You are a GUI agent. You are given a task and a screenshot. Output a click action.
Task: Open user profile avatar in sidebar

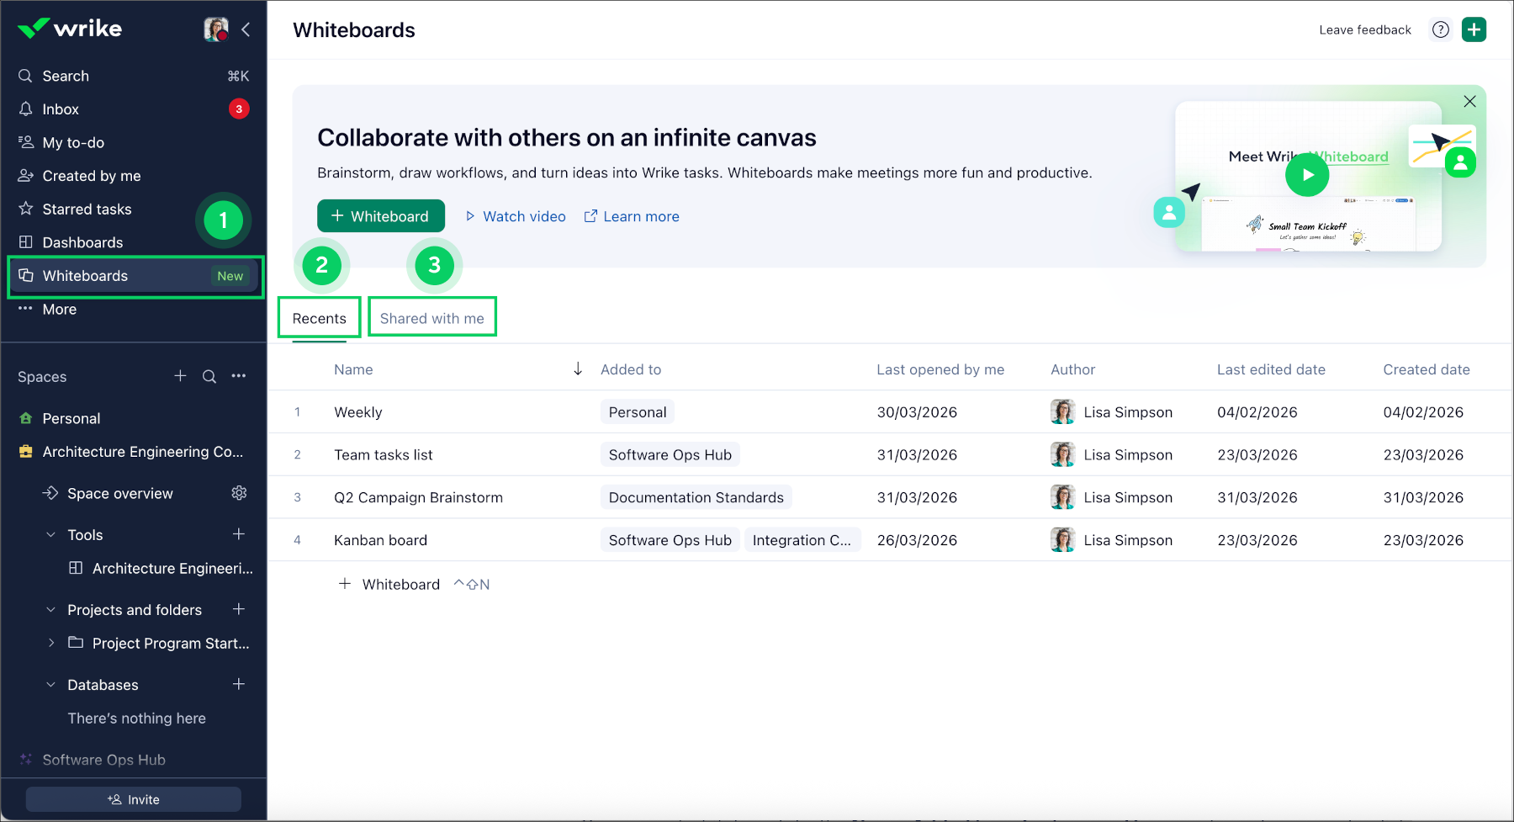[x=216, y=29]
